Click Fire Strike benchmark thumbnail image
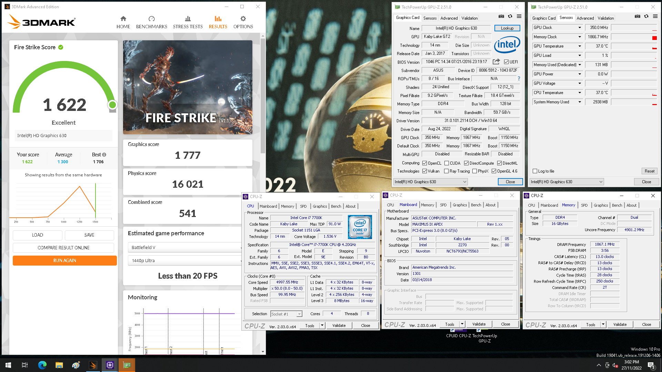 pos(188,87)
